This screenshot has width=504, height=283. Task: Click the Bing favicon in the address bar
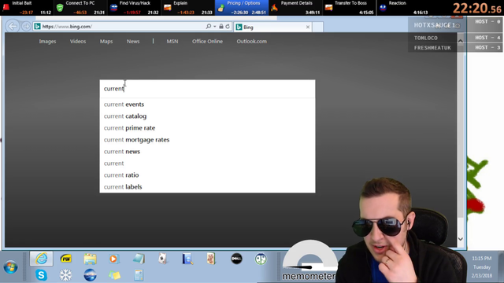point(37,26)
